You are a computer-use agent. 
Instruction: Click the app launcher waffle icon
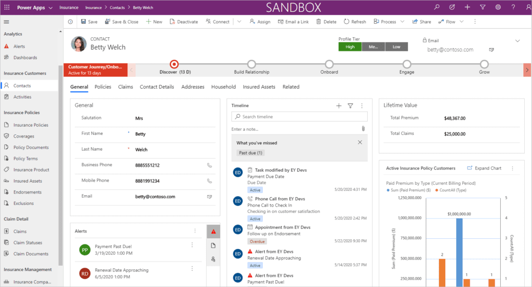[7, 8]
